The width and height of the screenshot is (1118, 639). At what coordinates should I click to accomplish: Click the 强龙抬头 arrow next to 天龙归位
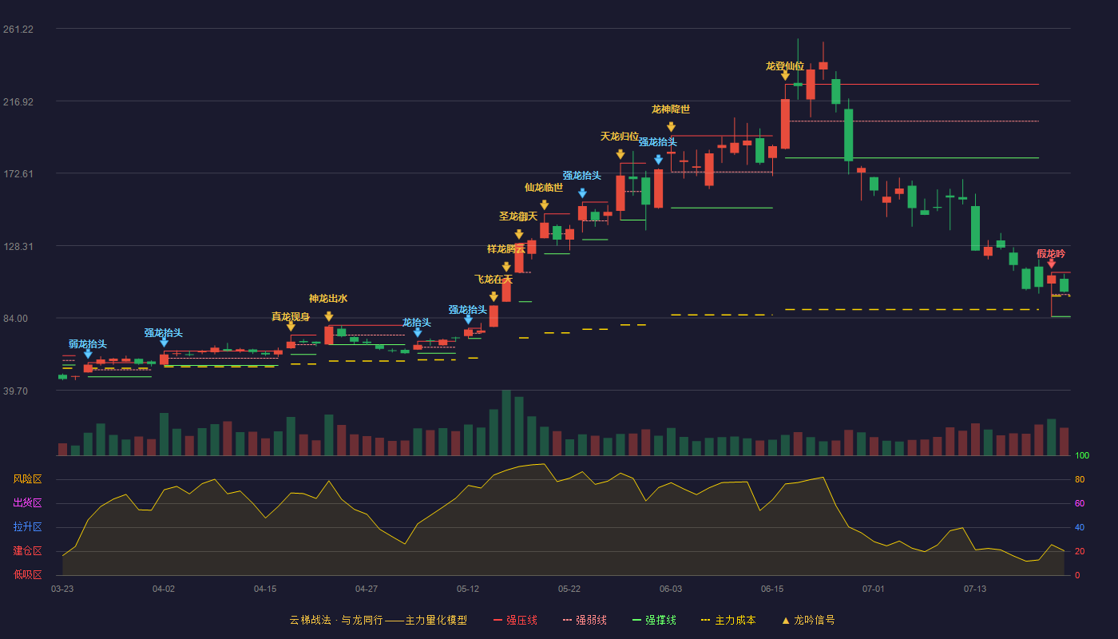point(658,160)
